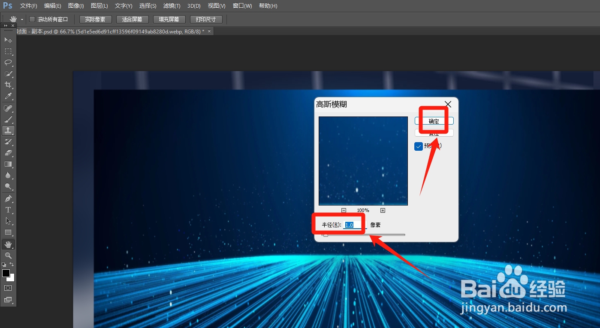Open the 编辑(E) menu

pos(52,6)
